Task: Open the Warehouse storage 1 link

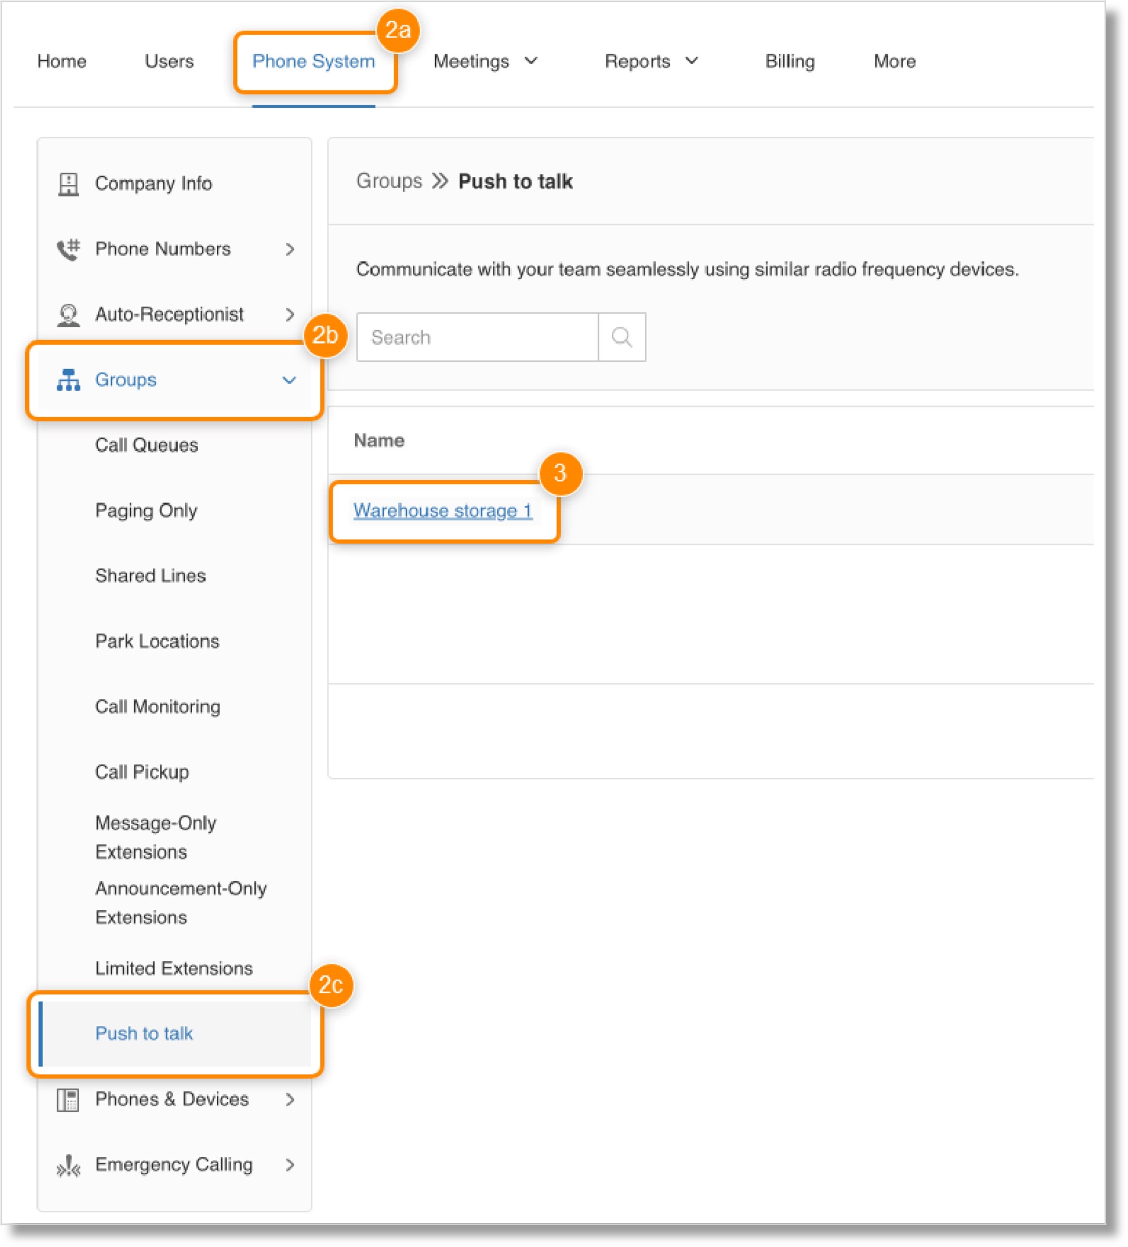Action: [x=442, y=510]
